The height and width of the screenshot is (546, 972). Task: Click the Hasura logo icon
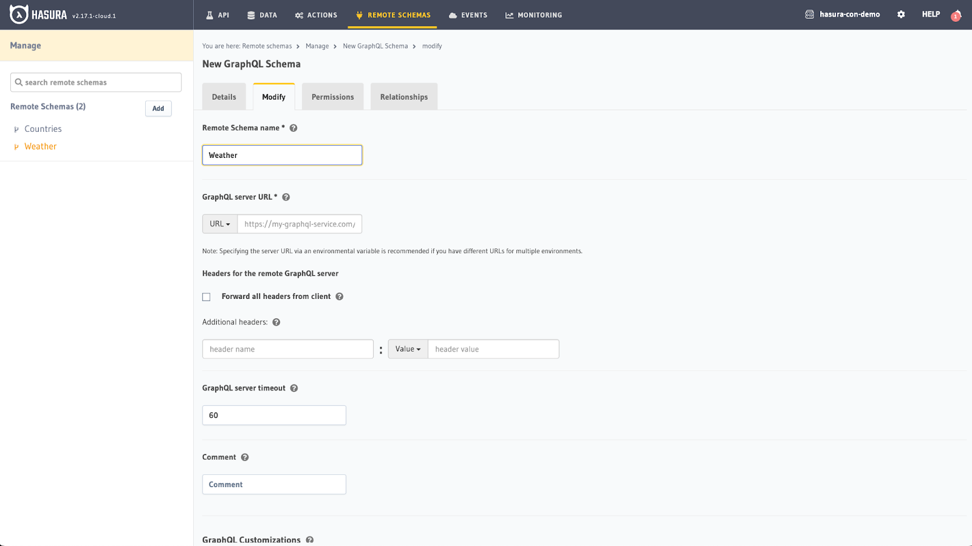19,15
